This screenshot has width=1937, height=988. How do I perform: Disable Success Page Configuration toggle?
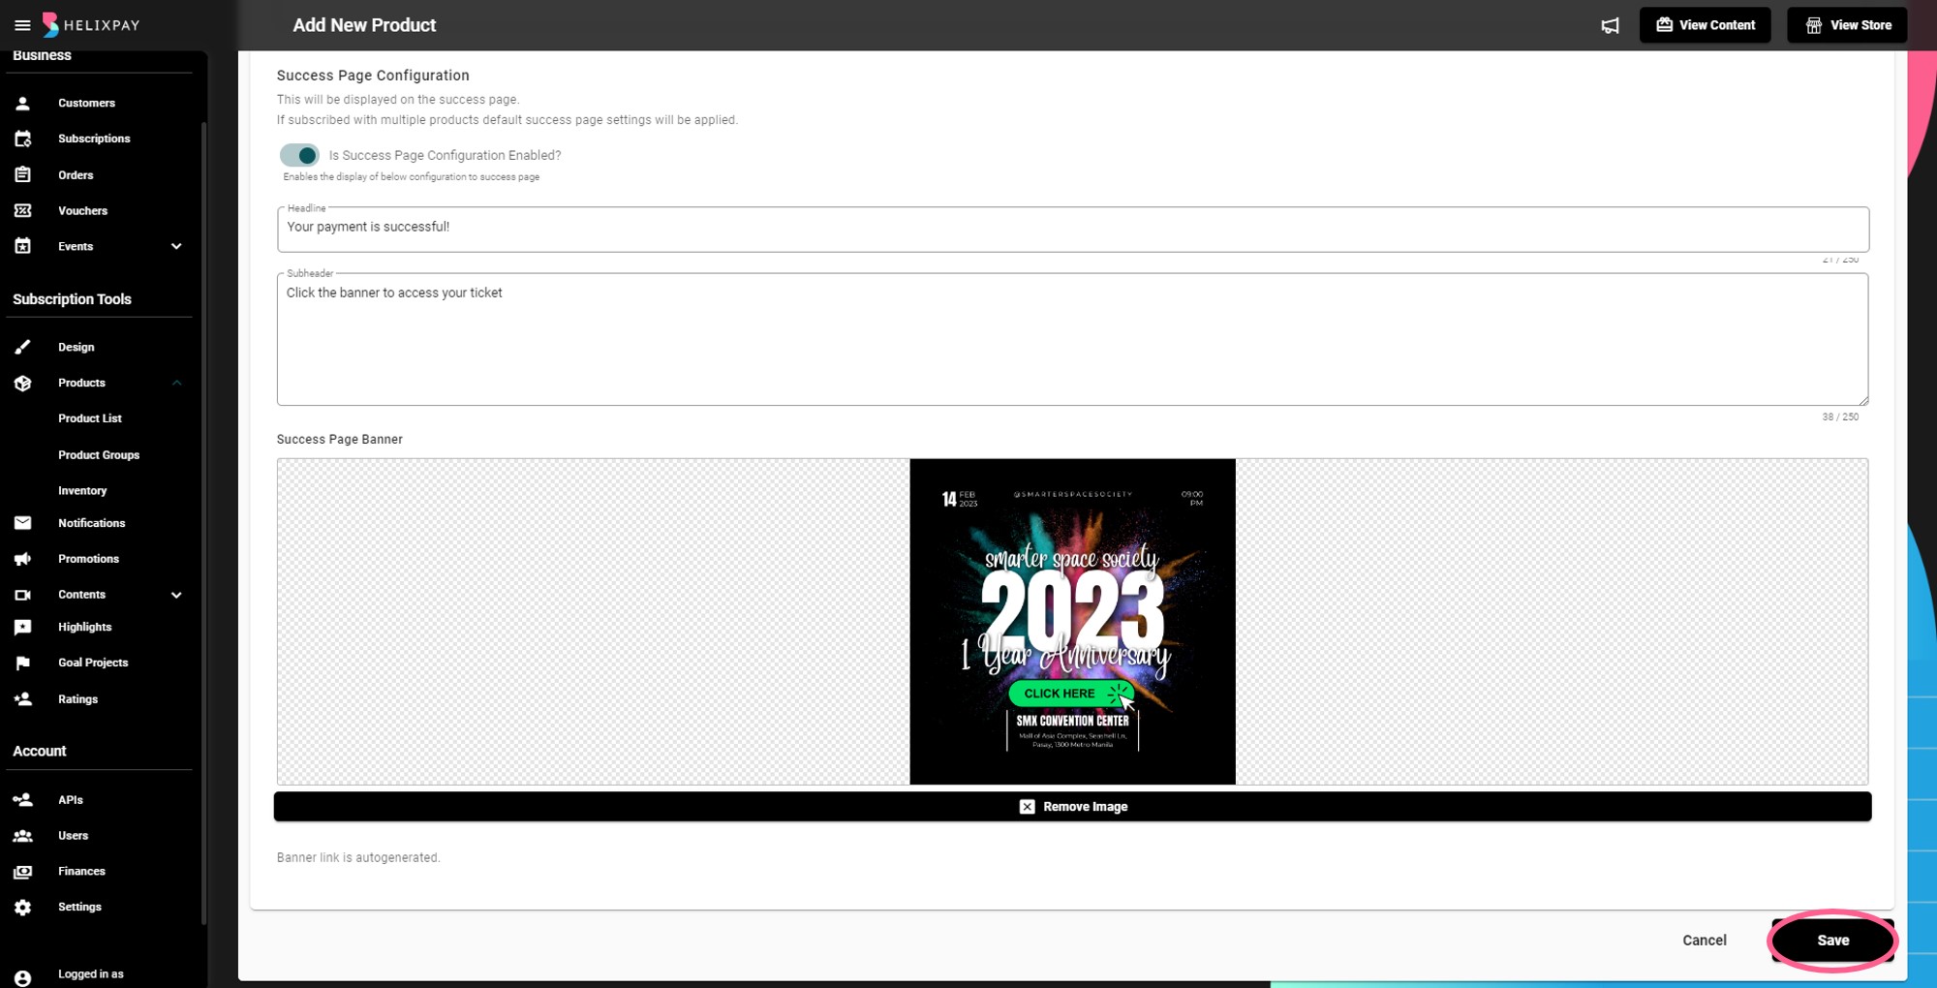coord(299,155)
